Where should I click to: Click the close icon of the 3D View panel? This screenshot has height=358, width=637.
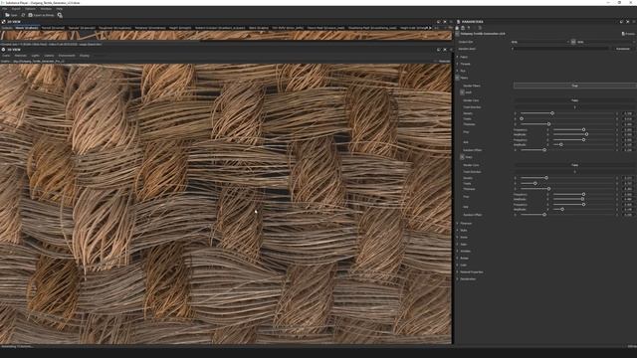tap(445, 50)
